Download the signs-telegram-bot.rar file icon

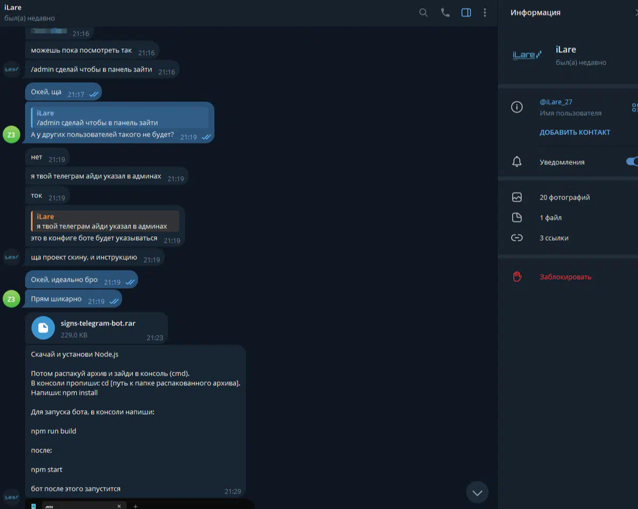(x=43, y=328)
